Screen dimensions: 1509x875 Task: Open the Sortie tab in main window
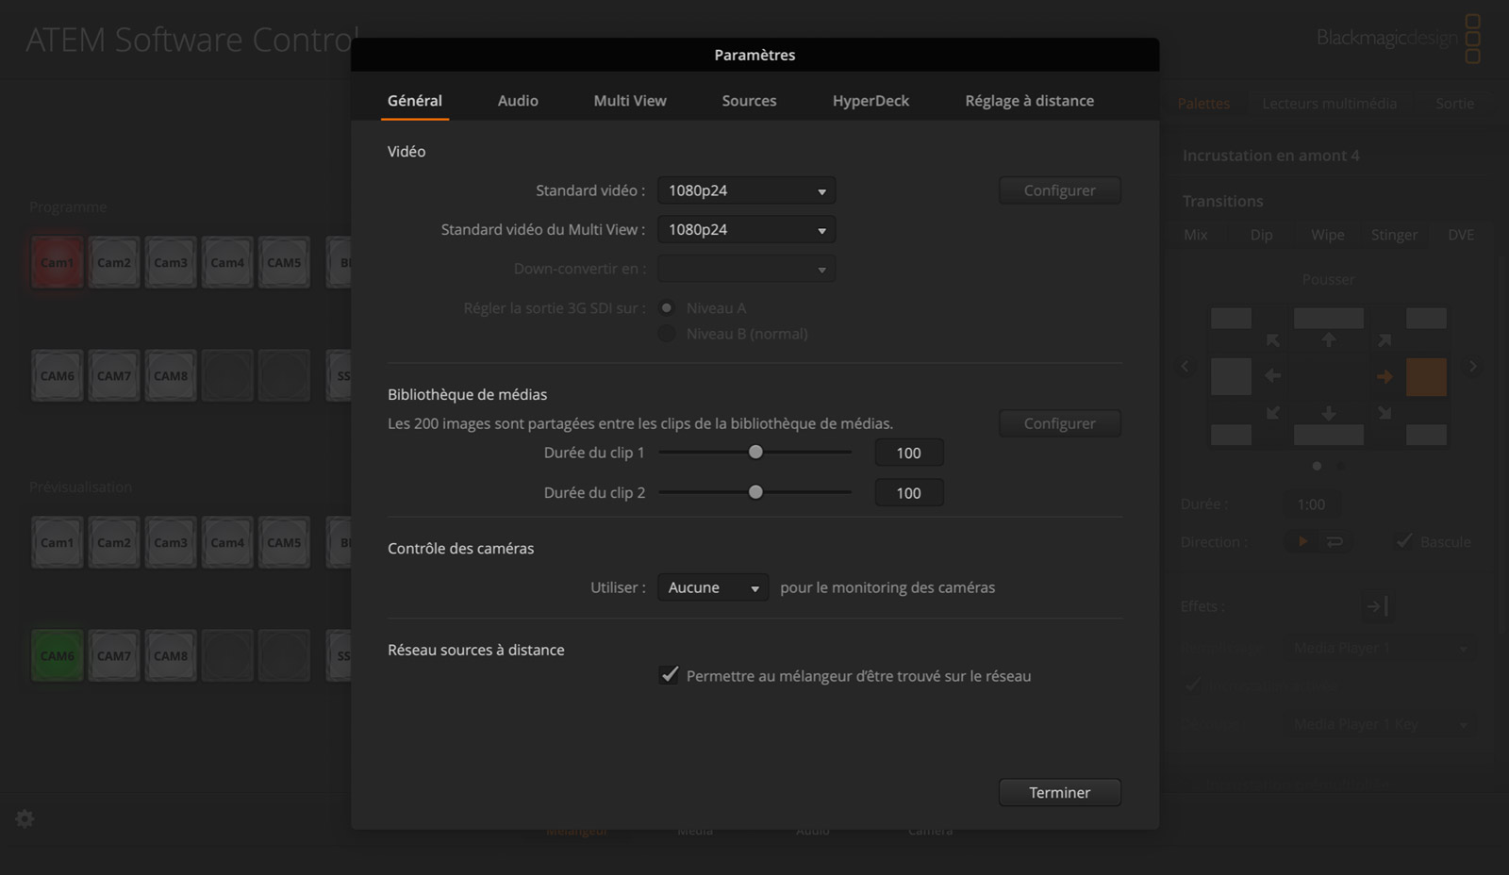tap(1454, 104)
